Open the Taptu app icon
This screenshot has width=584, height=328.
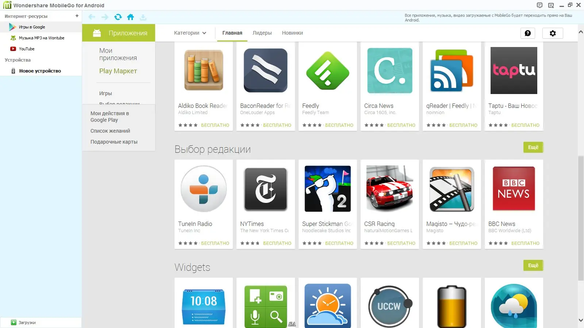(x=514, y=70)
